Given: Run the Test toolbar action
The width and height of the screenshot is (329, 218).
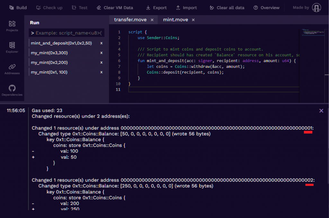Looking at the screenshot, I should point(79,8).
